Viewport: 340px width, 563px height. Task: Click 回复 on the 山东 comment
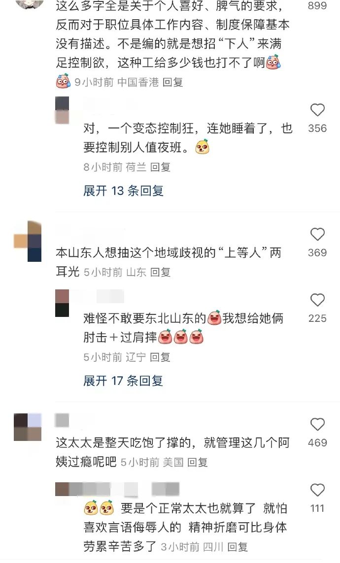(x=160, y=272)
